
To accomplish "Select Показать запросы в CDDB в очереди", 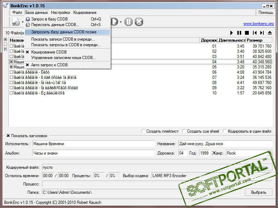I will click(x=67, y=45).
